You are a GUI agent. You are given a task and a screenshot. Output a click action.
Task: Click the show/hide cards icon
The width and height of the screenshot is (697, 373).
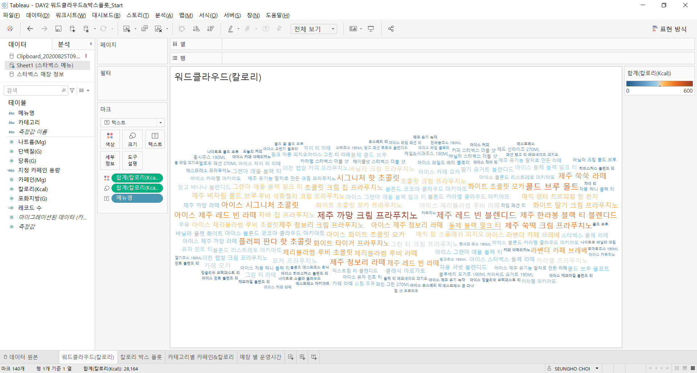tap(353, 29)
